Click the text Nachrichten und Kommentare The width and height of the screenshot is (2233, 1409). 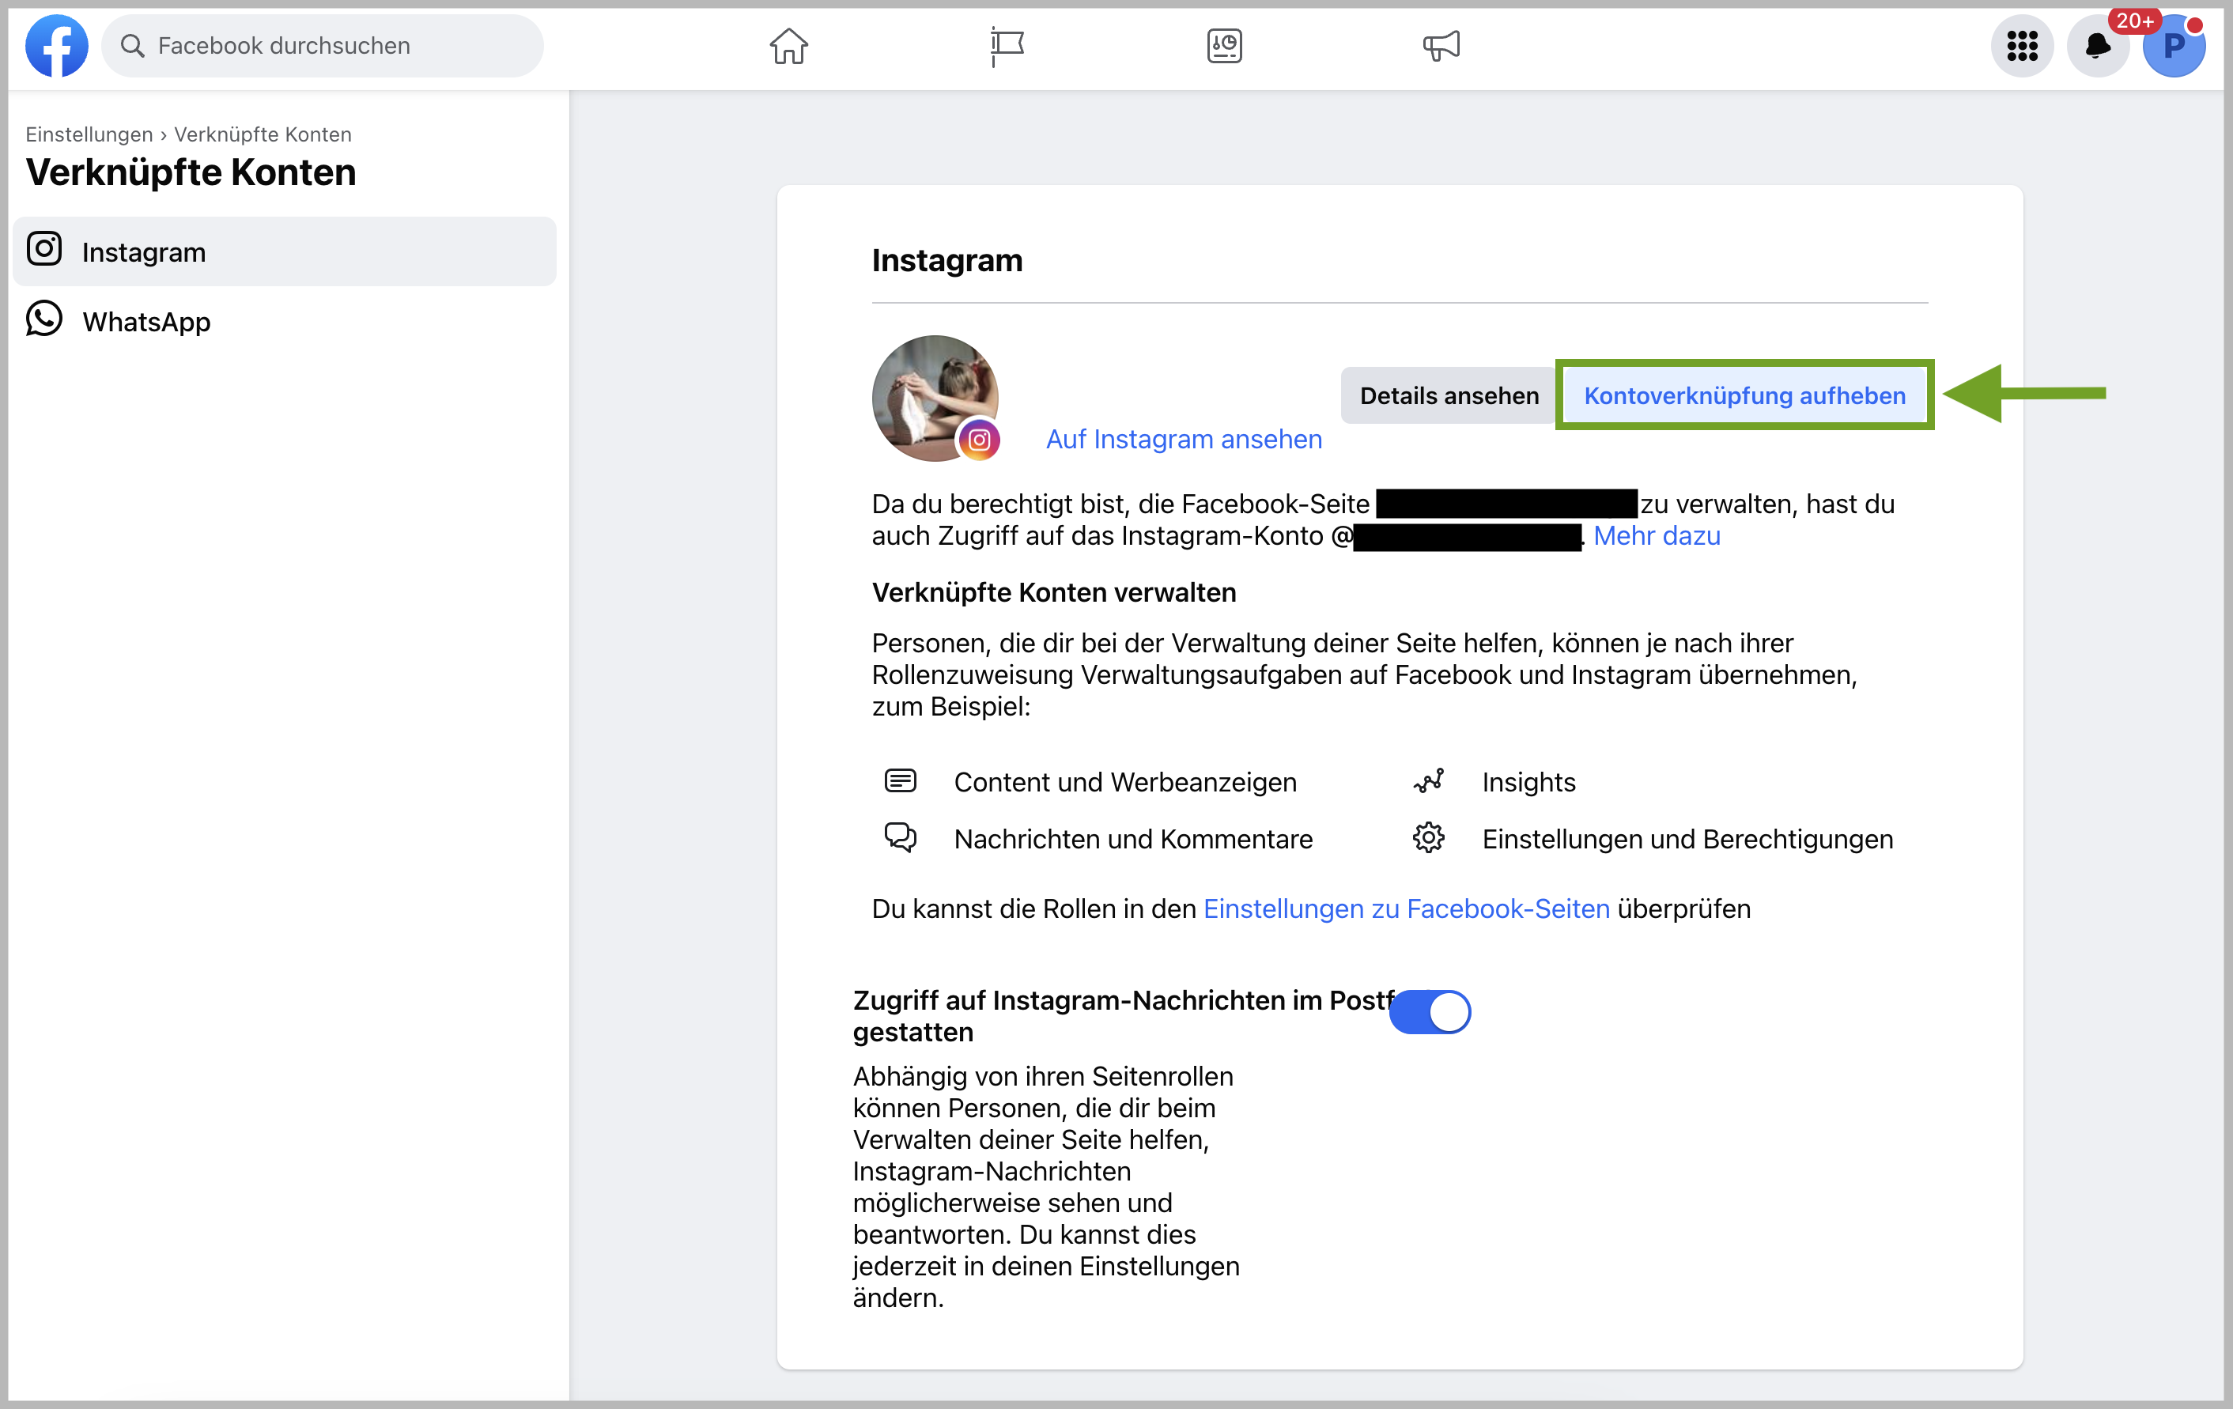coord(1133,840)
